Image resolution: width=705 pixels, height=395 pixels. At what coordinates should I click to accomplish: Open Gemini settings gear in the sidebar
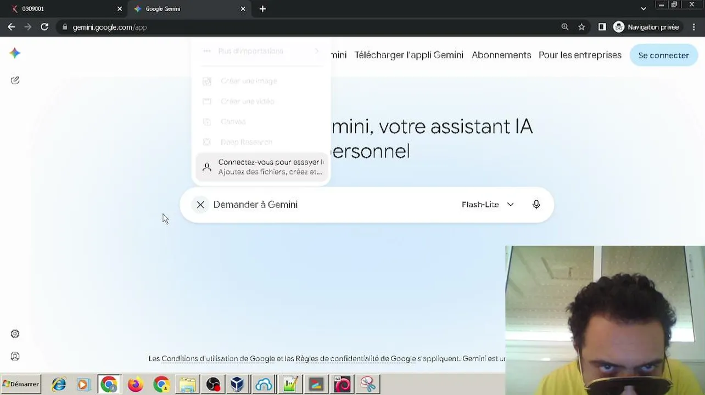[15, 334]
